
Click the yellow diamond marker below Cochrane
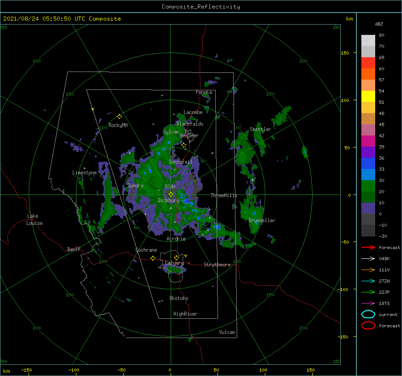153,258
